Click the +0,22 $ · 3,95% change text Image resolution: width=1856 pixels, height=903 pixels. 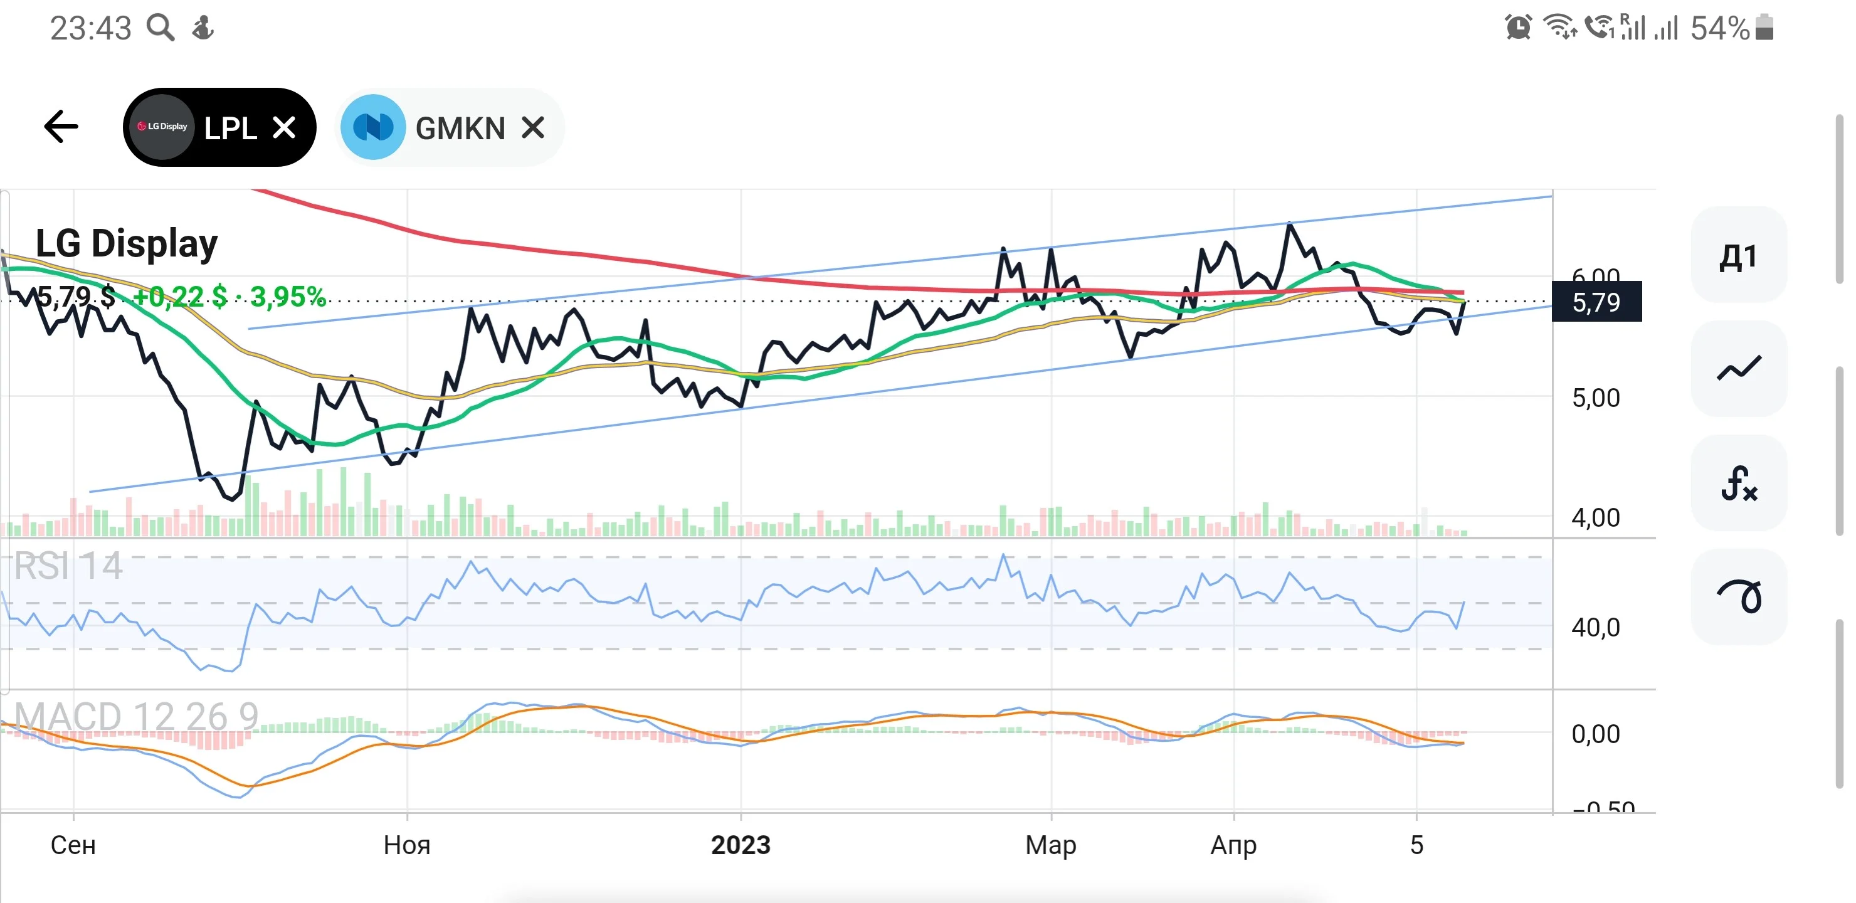coord(229,296)
